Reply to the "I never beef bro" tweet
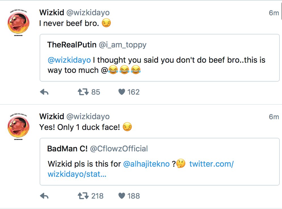 (x=44, y=92)
